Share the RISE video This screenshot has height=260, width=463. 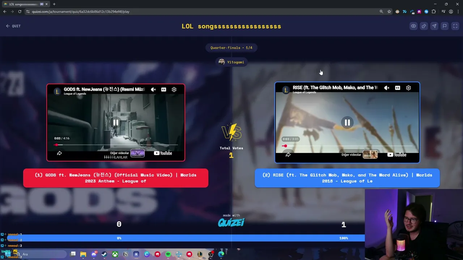288,155
